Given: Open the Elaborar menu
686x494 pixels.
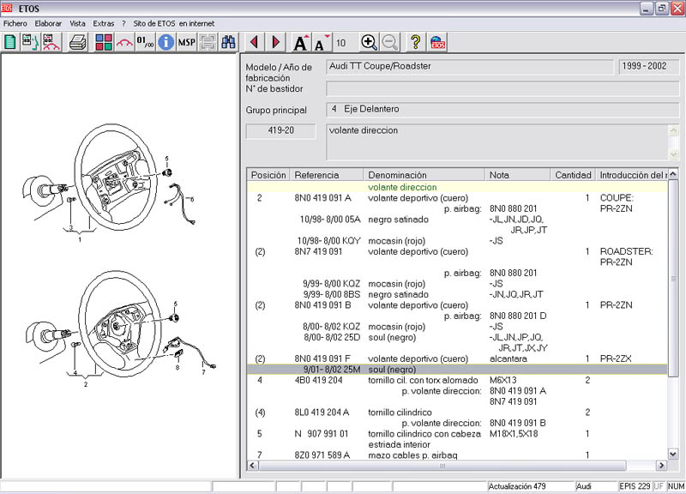Looking at the screenshot, I should (48, 24).
